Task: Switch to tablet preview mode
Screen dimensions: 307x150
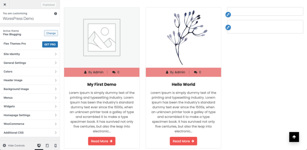Action: (x=47, y=146)
